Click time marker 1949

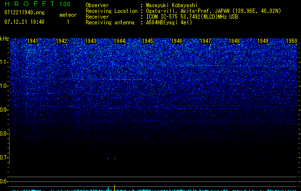pos(263,41)
